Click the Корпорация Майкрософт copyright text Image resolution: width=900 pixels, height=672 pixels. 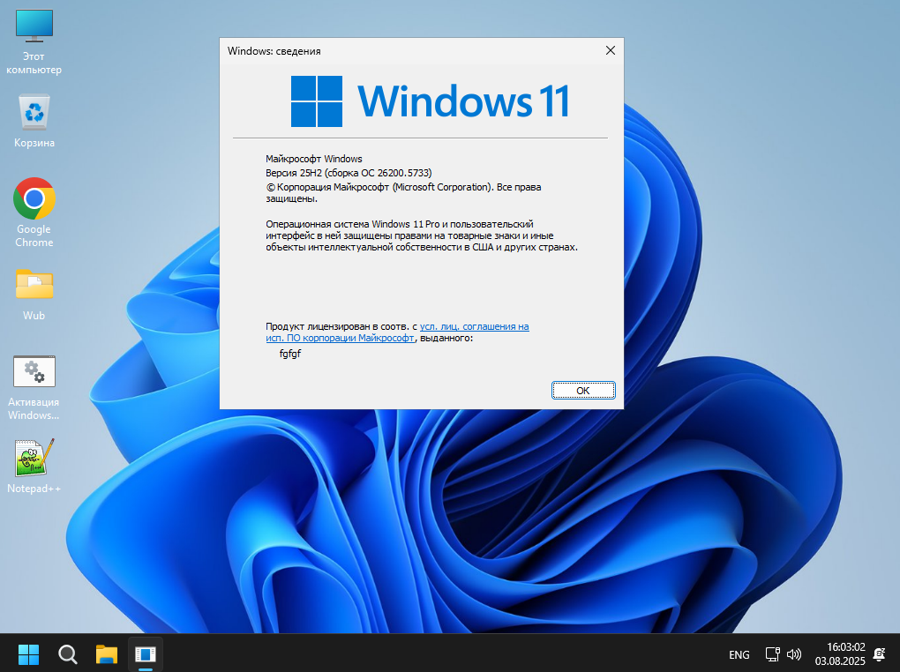coord(403,193)
